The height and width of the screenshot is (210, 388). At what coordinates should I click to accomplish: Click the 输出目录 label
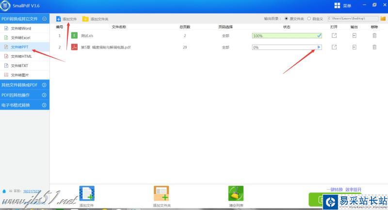[x=272, y=18]
